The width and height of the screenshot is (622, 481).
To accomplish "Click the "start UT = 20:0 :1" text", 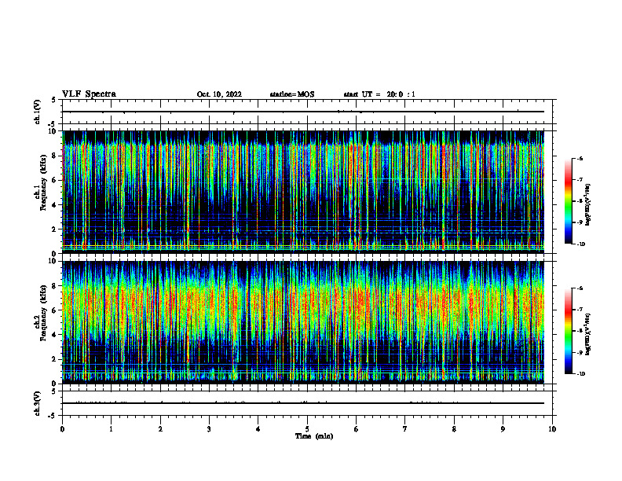I will pos(379,94).
